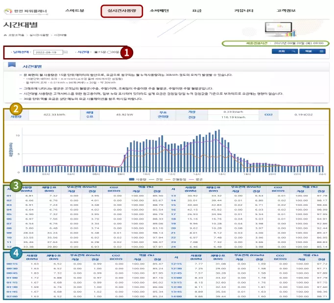334x303 pixels.
Task: Open the 커뮤니티 menu
Action: [x=244, y=11]
